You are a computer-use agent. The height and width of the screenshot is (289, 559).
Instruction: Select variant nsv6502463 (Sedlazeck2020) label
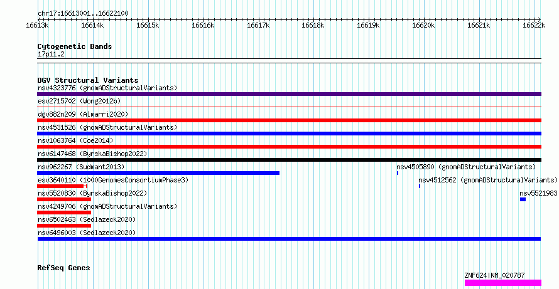click(87, 219)
